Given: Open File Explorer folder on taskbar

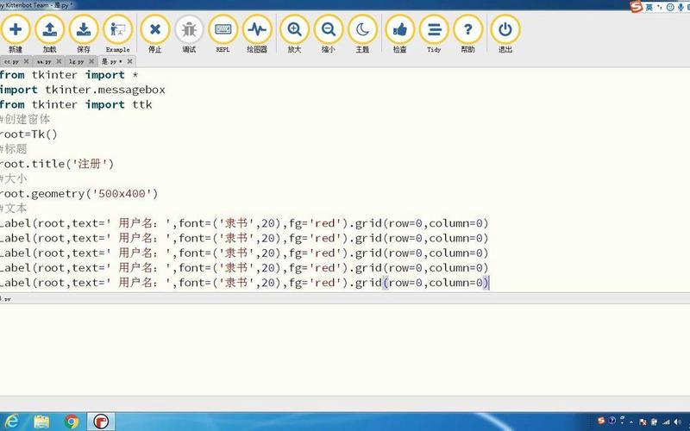Looking at the screenshot, I should pyautogui.click(x=41, y=422).
